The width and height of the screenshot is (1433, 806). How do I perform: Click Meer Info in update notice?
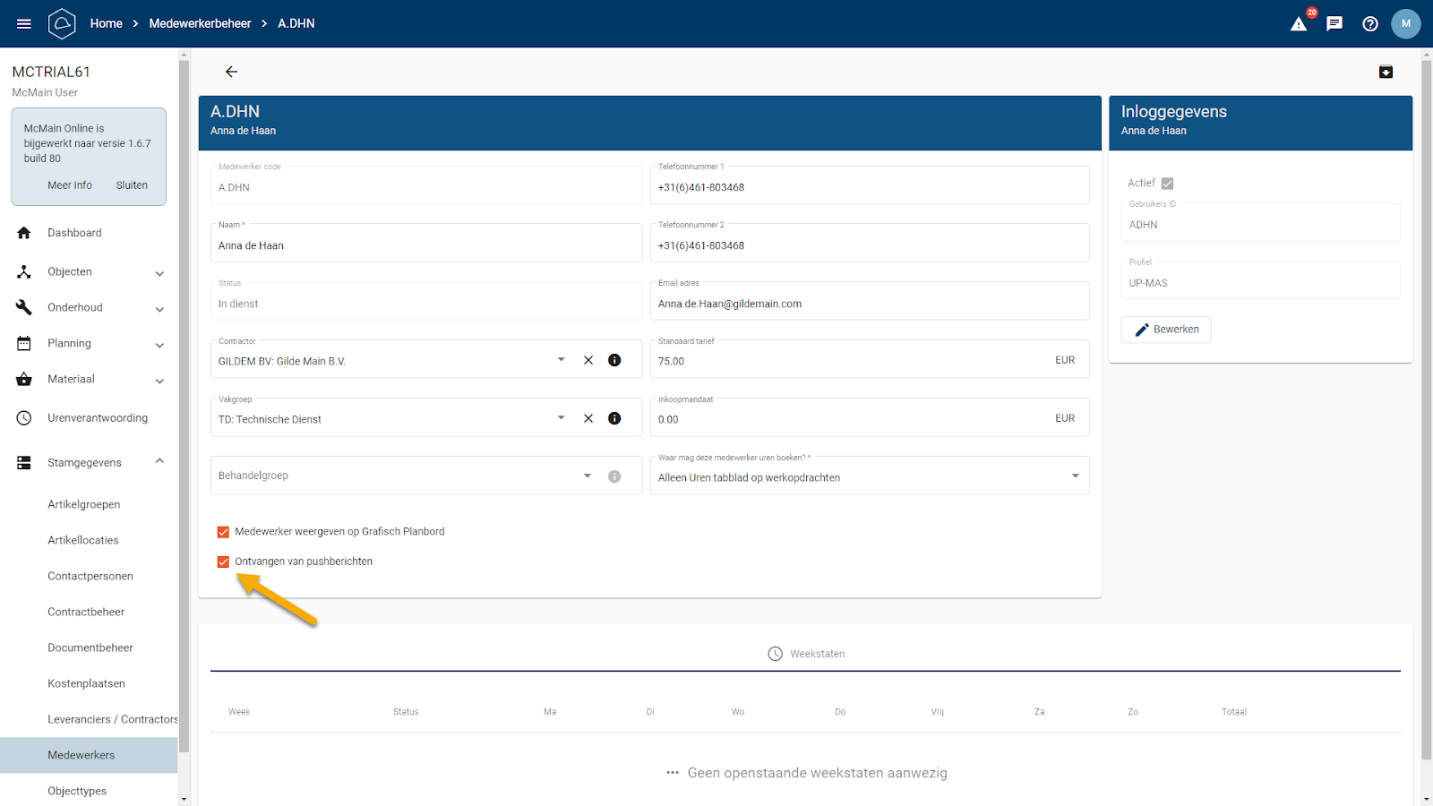[x=70, y=185]
